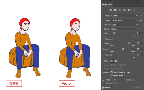144x90 pixels.
Task: Select the Grayscale preset icon
Action: 124,10
